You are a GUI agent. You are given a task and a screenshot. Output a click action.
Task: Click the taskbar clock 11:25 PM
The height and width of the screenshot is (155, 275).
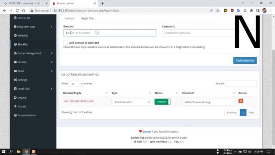click(258, 152)
